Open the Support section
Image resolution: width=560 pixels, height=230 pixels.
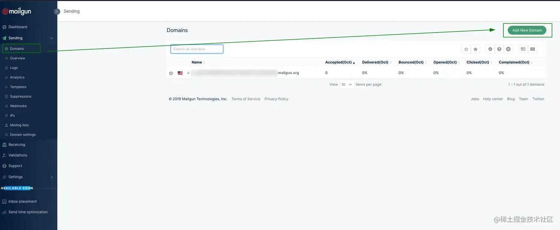[15, 166]
